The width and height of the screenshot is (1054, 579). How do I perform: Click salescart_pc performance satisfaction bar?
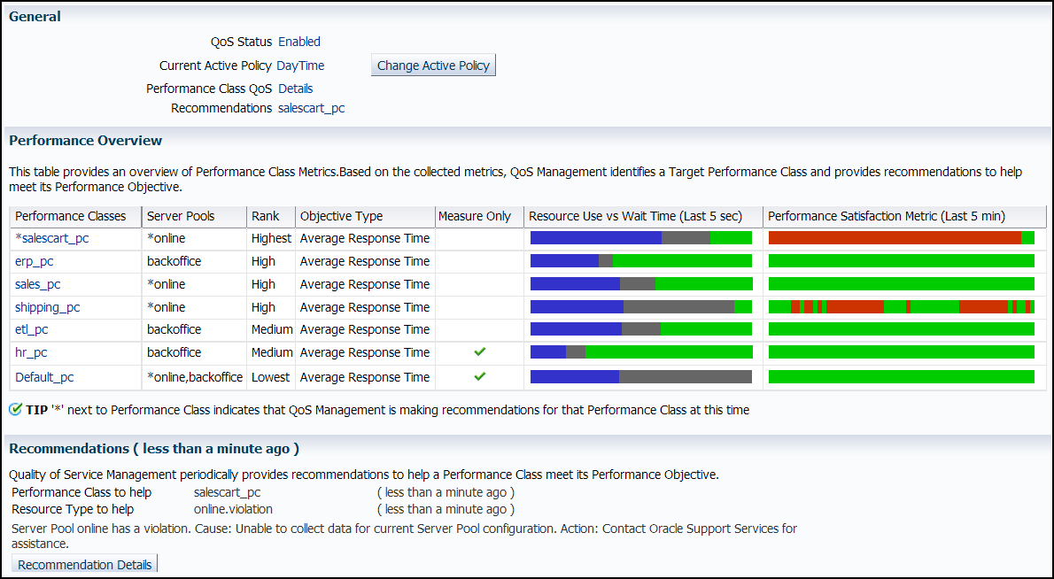click(902, 238)
